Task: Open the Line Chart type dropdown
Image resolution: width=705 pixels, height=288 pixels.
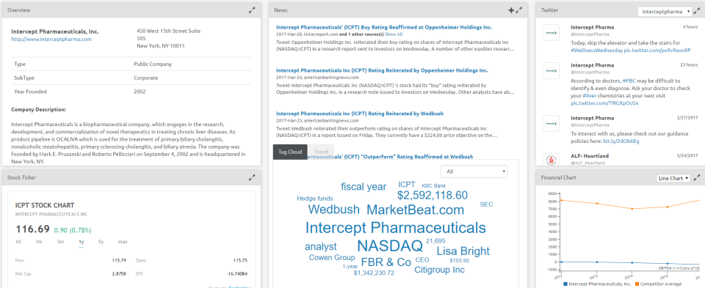Action: point(673,178)
